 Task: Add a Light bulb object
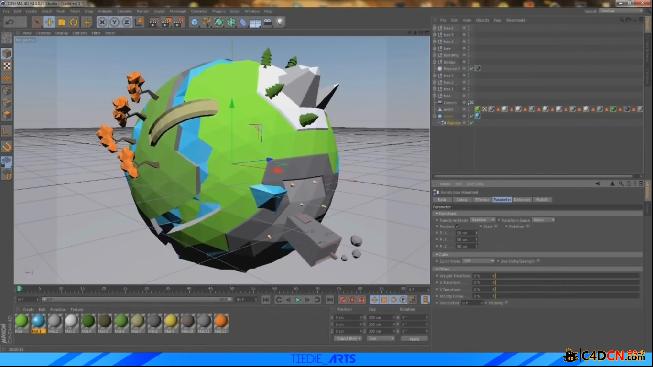(280, 22)
